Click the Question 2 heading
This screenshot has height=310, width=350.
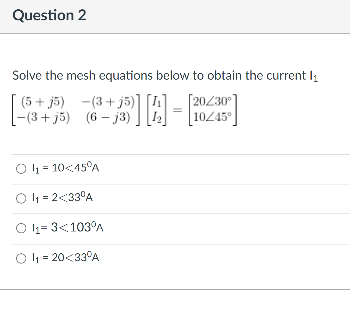click(50, 16)
